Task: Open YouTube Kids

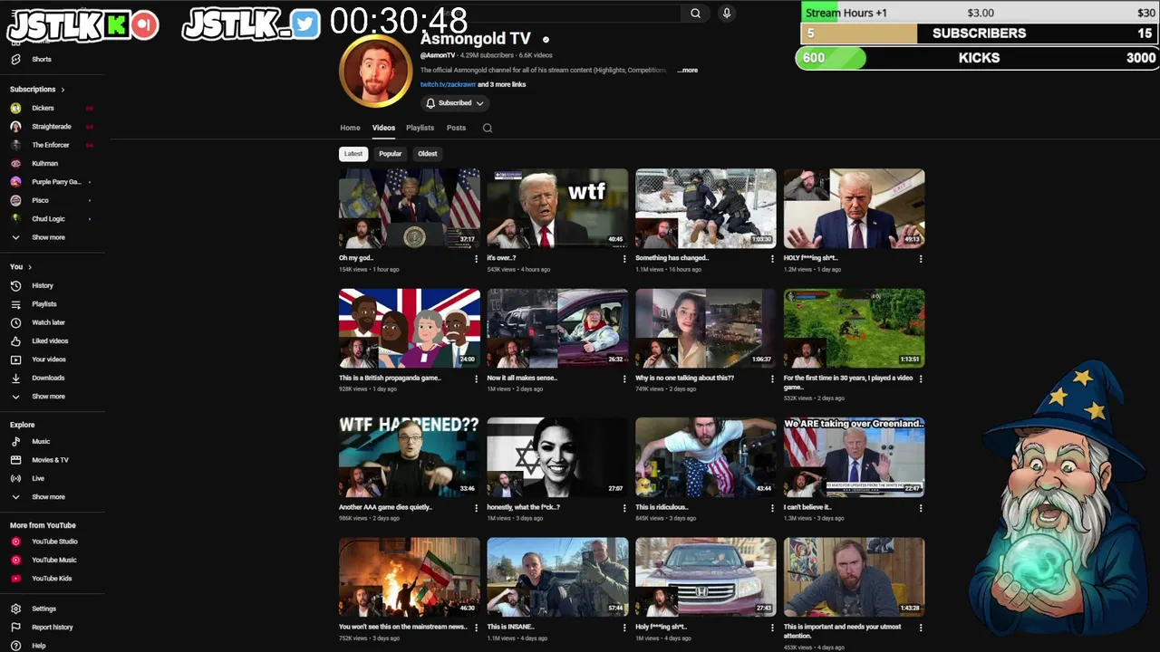Action: pyautogui.click(x=52, y=578)
